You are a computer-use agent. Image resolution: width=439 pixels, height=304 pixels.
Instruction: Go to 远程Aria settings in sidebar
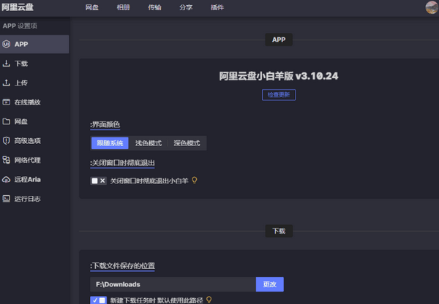pos(34,179)
